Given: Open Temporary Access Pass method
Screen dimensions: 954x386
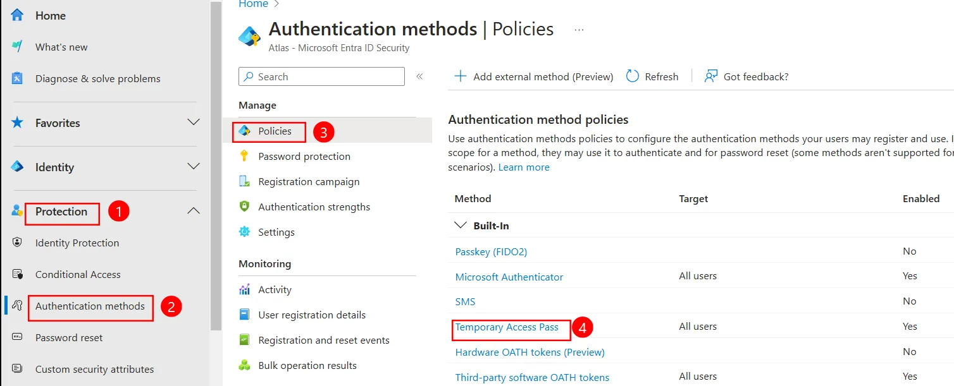Looking at the screenshot, I should click(x=507, y=327).
